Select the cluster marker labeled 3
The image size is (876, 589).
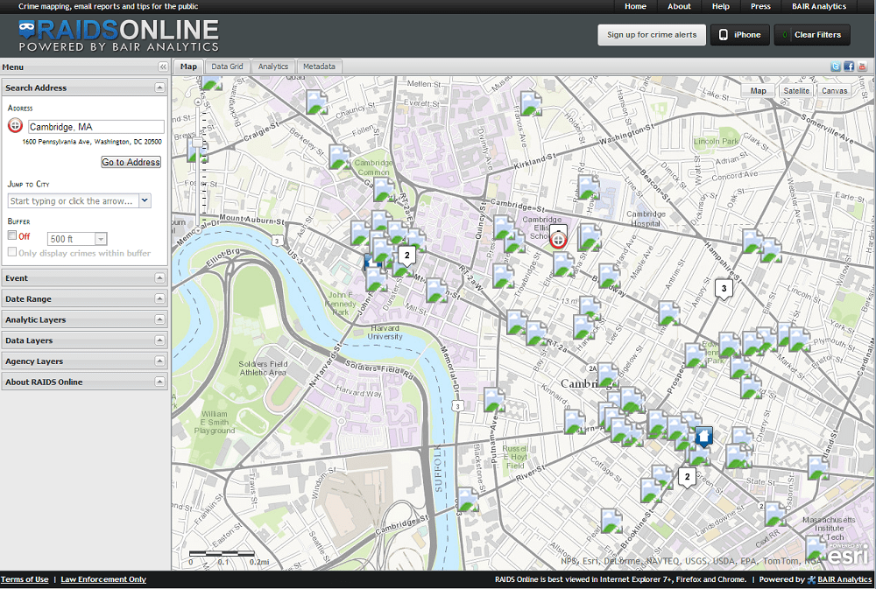click(x=723, y=287)
